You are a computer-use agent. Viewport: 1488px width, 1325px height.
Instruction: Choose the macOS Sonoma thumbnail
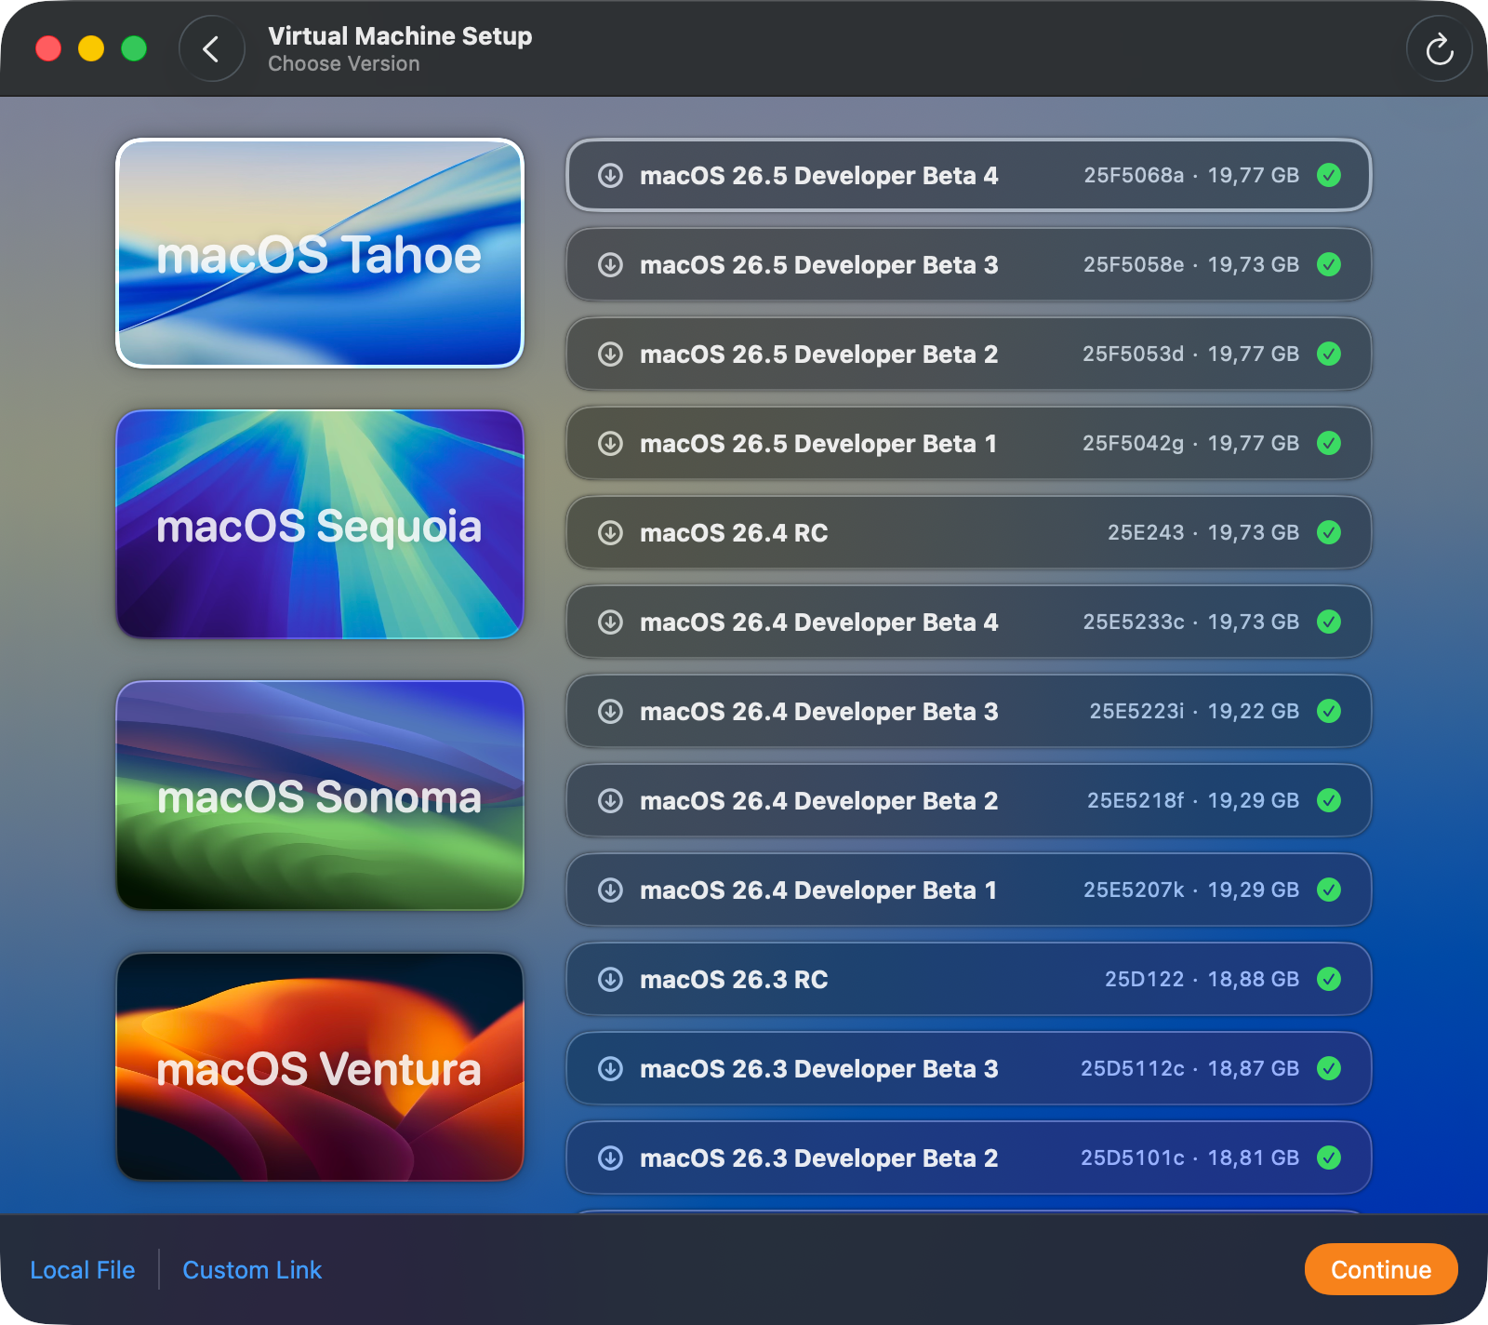pyautogui.click(x=320, y=796)
